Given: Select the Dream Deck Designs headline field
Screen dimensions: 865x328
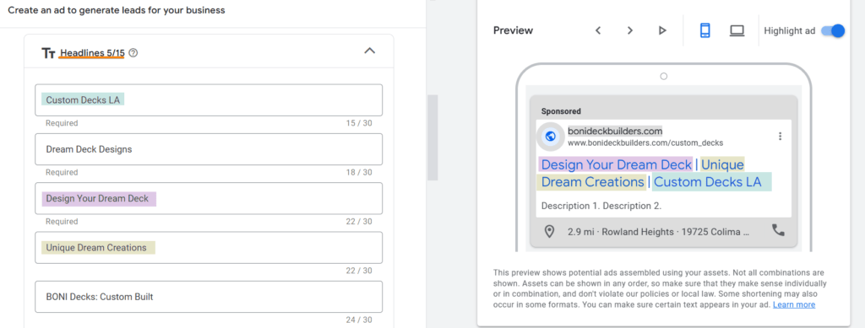Looking at the screenshot, I should coord(209,149).
